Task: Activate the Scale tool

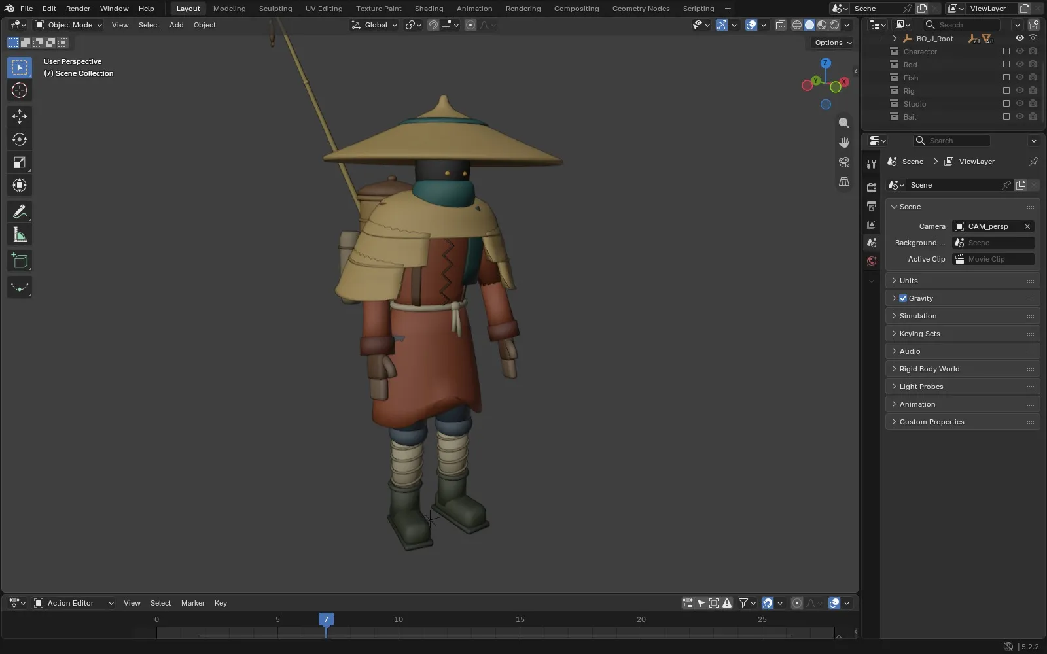Action: click(20, 162)
